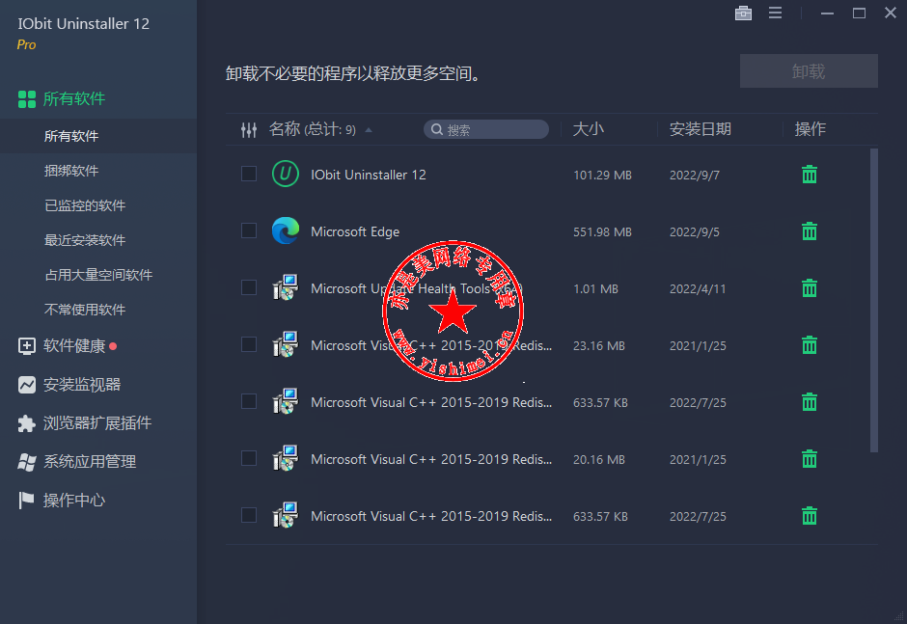
Task: Click the 卸载 button
Action: click(x=809, y=71)
